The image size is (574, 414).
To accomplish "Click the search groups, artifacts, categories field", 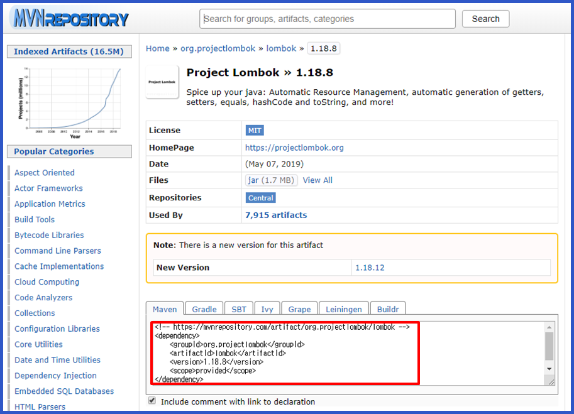I will [x=328, y=19].
